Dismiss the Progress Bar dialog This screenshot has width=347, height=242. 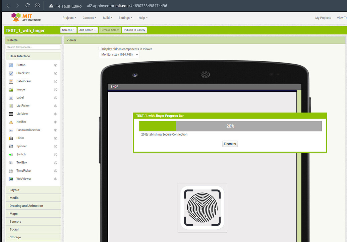tap(230, 144)
